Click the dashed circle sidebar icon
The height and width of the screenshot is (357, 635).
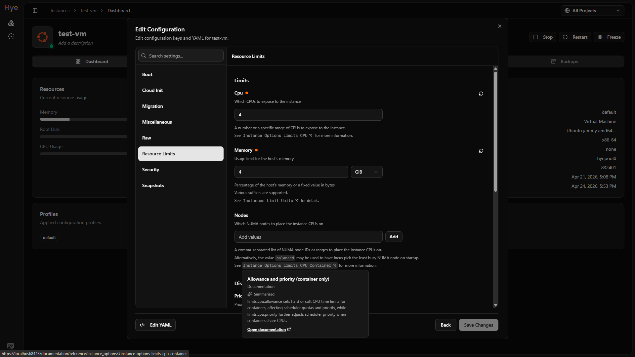(11, 36)
